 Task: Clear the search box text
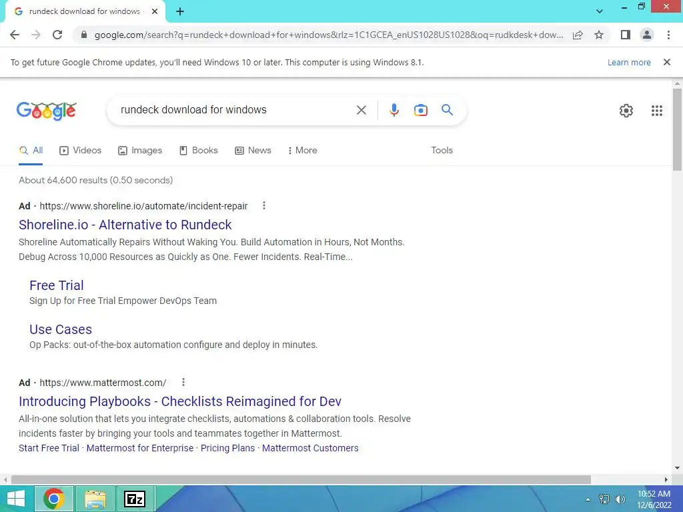pyautogui.click(x=361, y=110)
